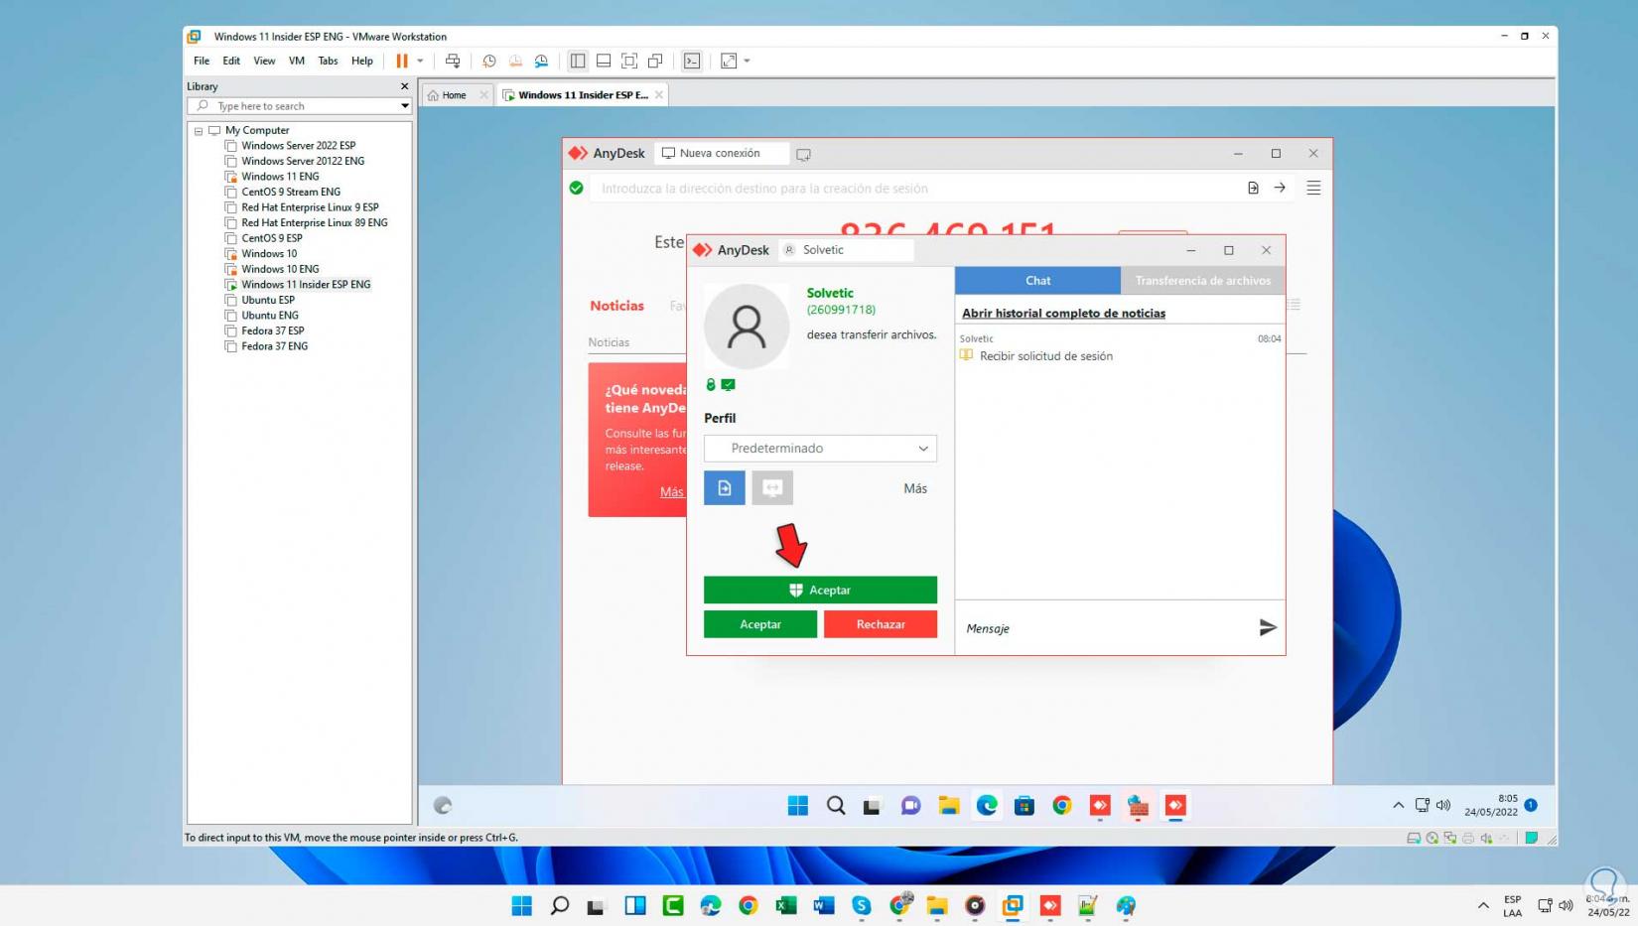Click AnyDesk file transfer icon beside address bar
Image resolution: width=1638 pixels, height=926 pixels.
point(1253,188)
